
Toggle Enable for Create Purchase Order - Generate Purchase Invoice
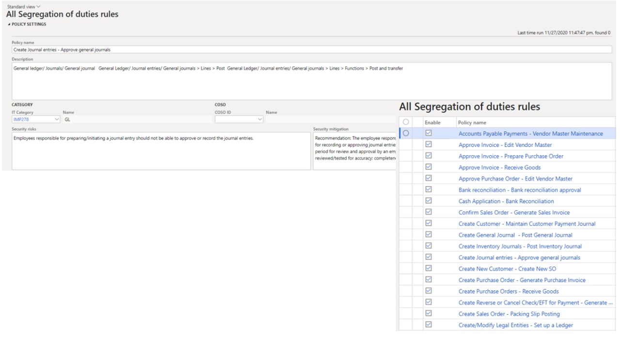click(x=428, y=280)
